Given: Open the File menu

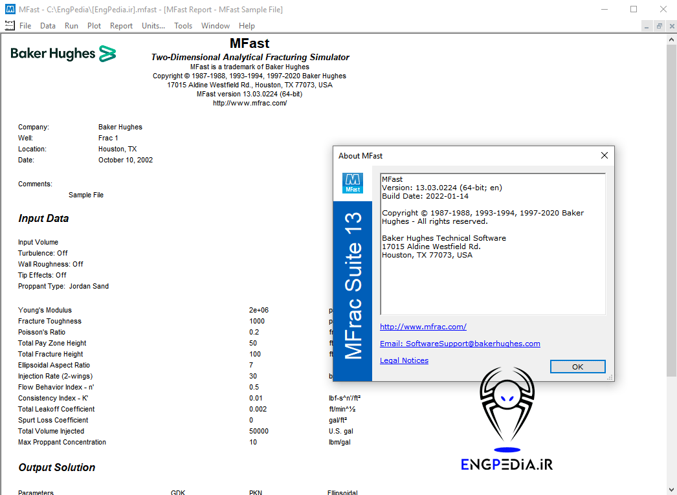Looking at the screenshot, I should [25, 26].
